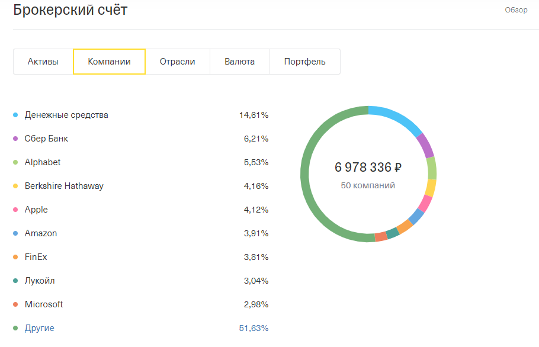This screenshot has width=539, height=347.
Task: Open the Отрасли tab
Action: pyautogui.click(x=177, y=62)
